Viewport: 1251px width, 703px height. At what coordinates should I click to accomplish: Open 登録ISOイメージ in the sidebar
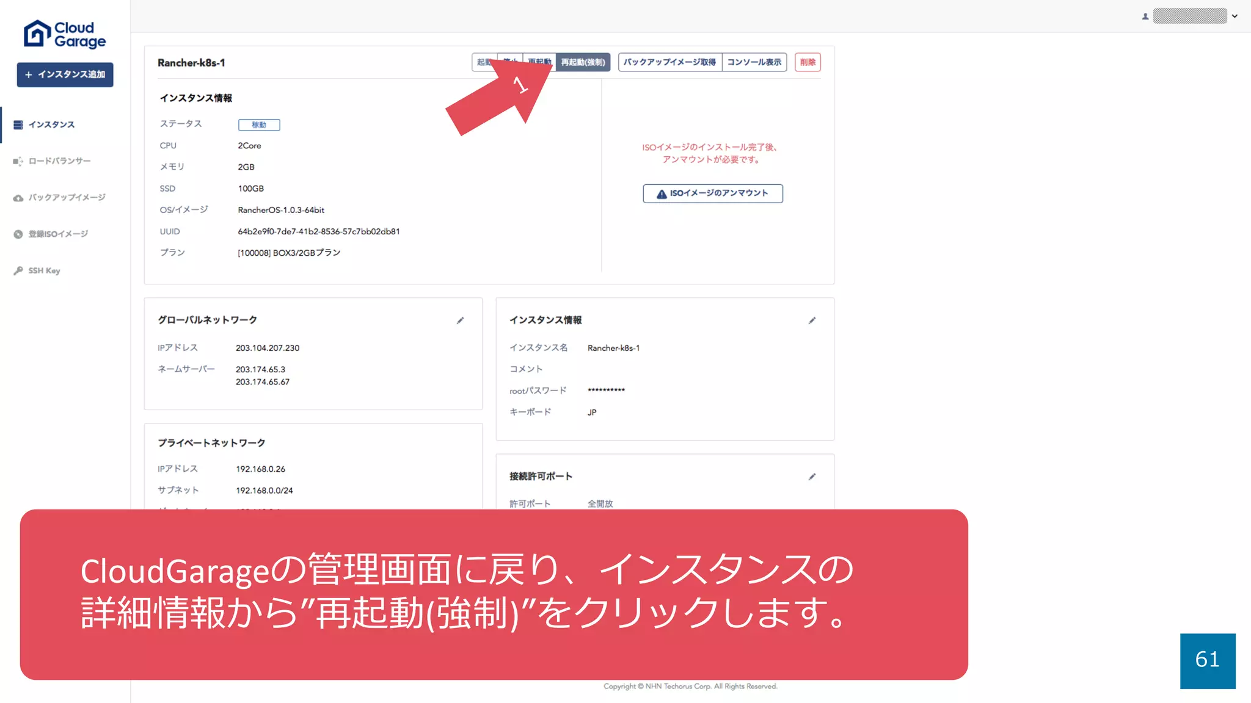point(58,234)
